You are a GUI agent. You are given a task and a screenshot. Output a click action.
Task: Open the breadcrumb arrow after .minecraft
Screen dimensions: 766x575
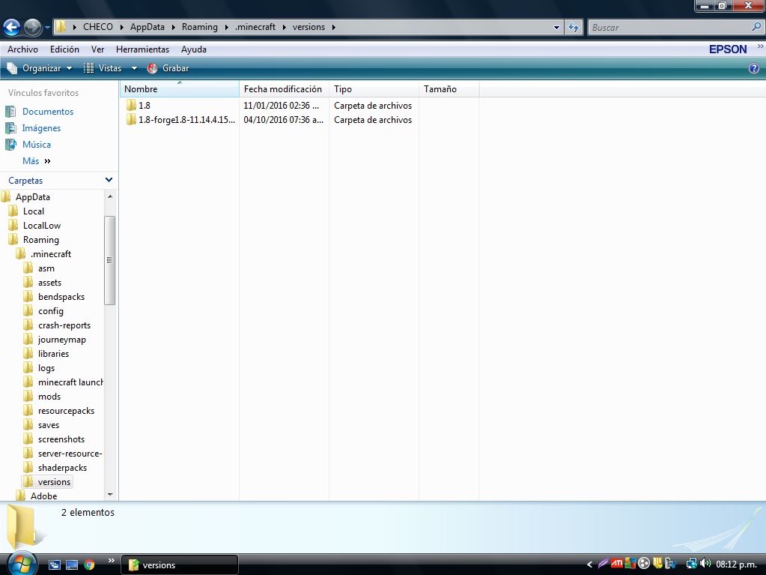[x=284, y=27]
